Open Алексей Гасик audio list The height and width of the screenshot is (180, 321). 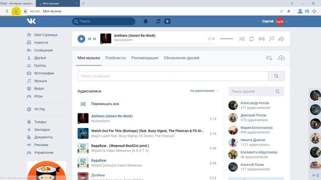(252, 164)
